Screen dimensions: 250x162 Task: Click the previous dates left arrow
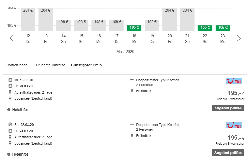(12, 38)
